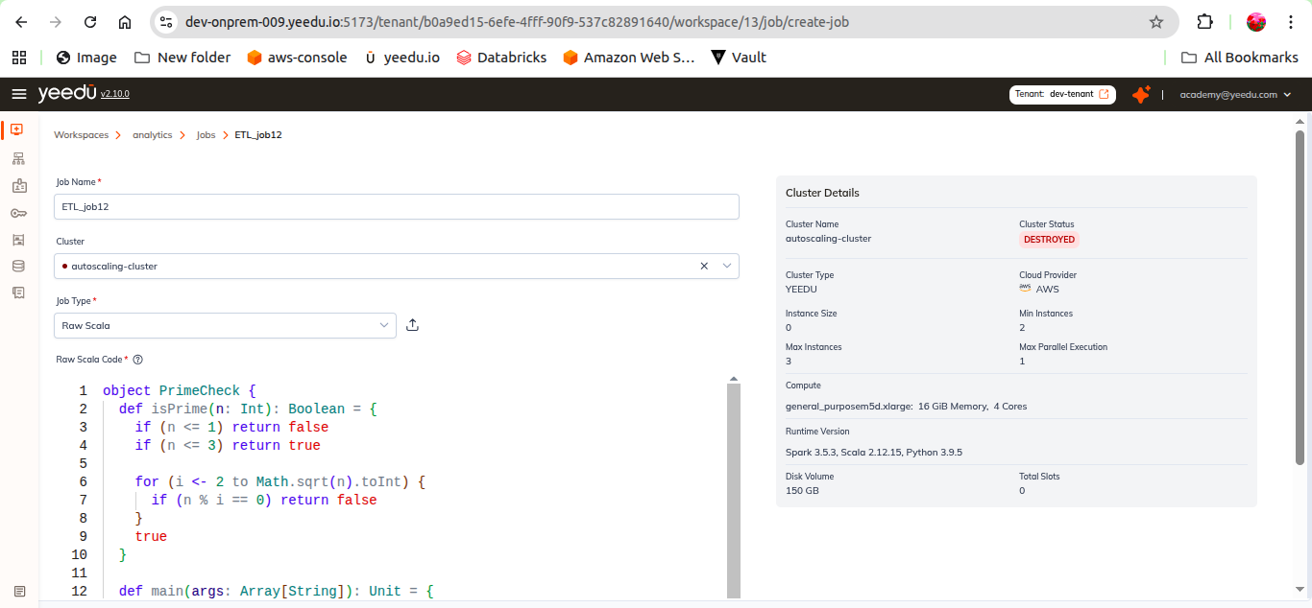Open the Image bookmark
Screen dimensions: 1312x608
click(x=86, y=58)
